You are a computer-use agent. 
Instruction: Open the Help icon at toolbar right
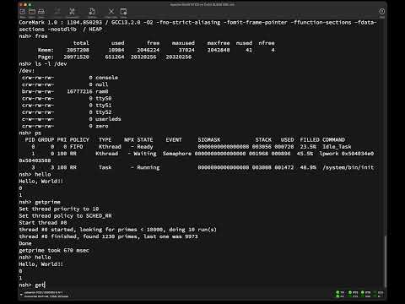[381, 12]
